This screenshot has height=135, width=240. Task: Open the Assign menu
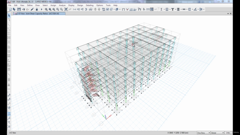pyautogui.click(x=53, y=5)
